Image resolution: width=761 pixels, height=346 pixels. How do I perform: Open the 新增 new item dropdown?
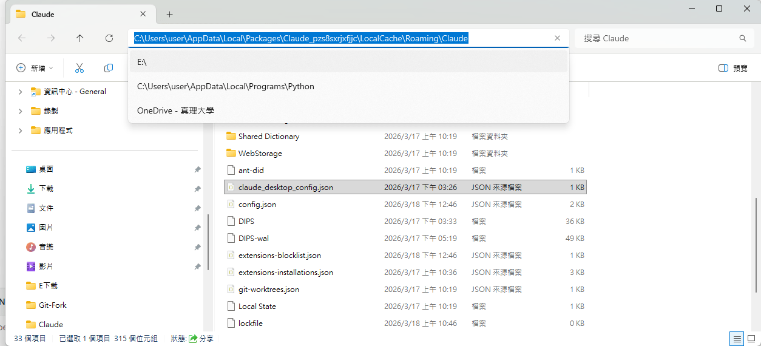35,68
